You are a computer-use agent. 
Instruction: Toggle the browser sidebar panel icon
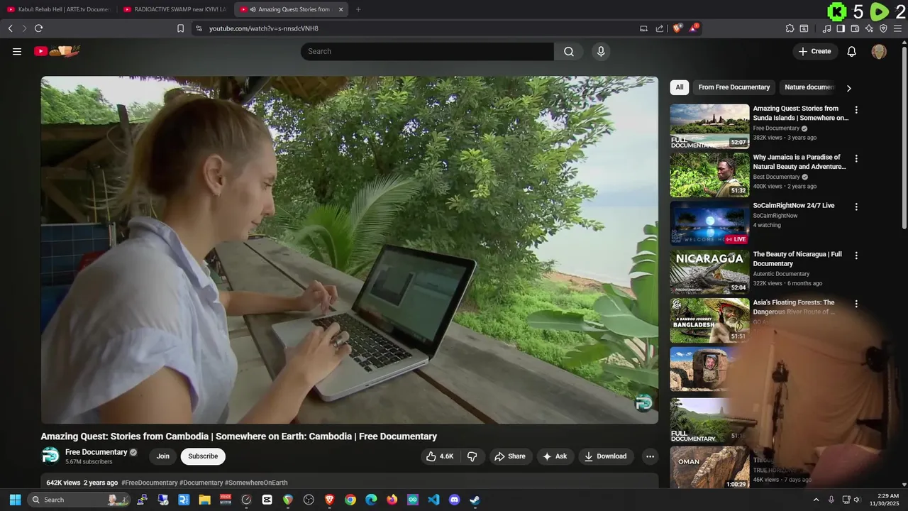[841, 28]
